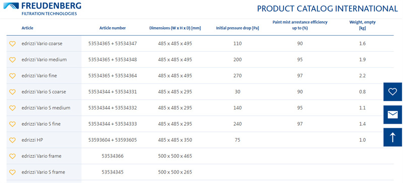Click the heart beside edrizzi Vario S frame
Viewport: 403px width, 183px height.
[12, 172]
